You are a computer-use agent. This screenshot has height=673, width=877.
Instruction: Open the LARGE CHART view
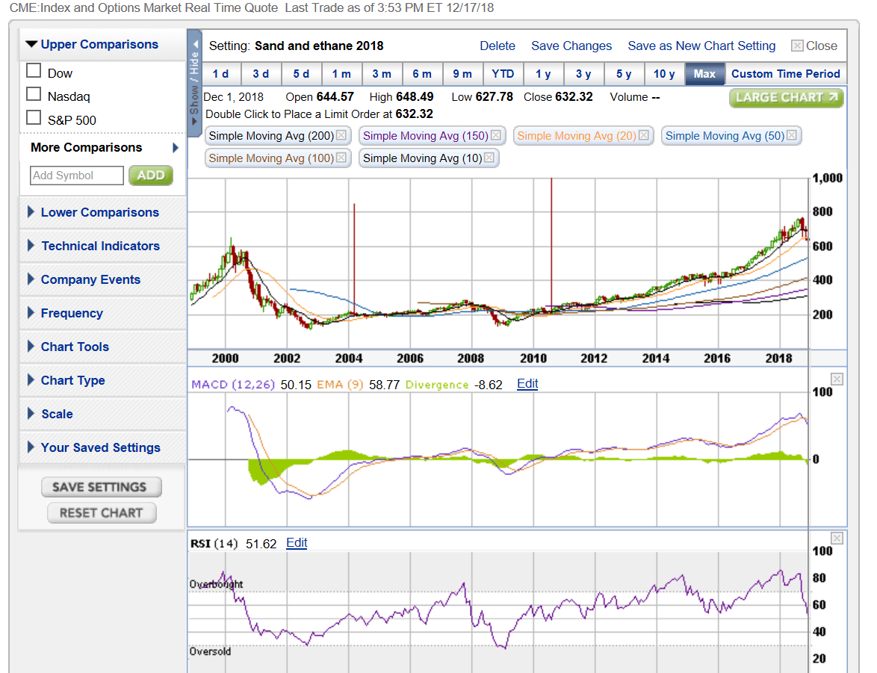[787, 98]
